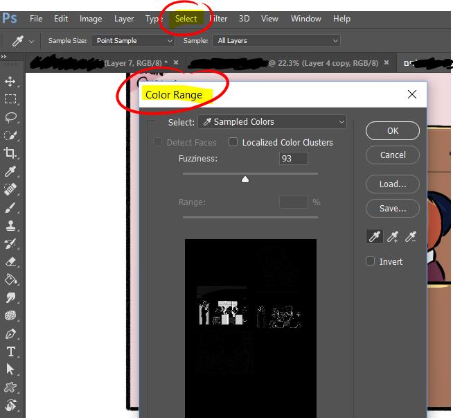Screen dimensions: 453x418
Task: Close the Layer 7 document tab
Action: pyautogui.click(x=176, y=62)
